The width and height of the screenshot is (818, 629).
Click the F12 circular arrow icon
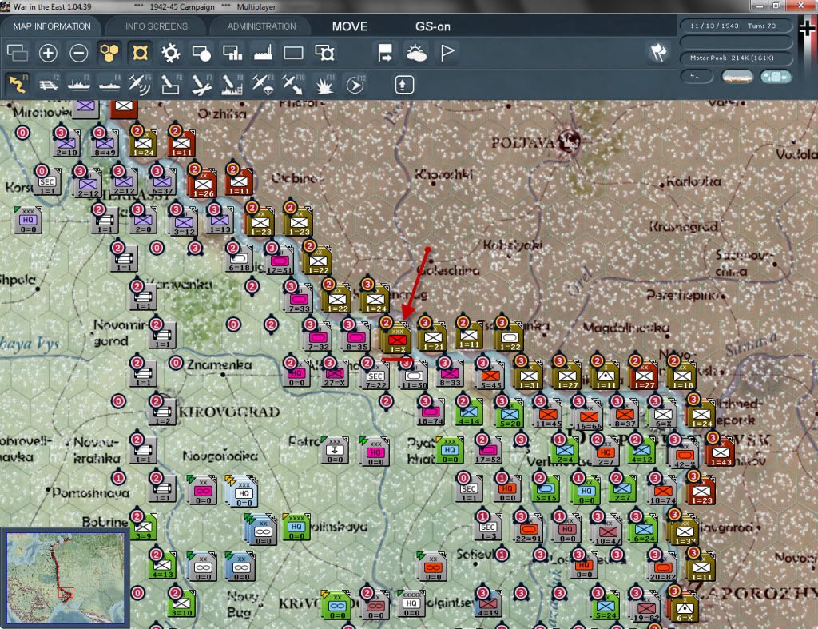tap(355, 84)
